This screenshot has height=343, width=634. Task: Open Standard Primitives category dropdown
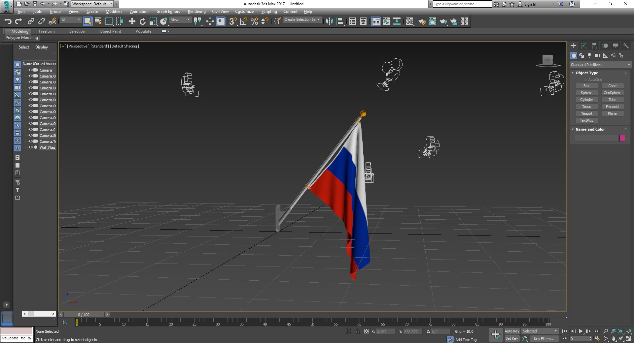click(x=601, y=65)
